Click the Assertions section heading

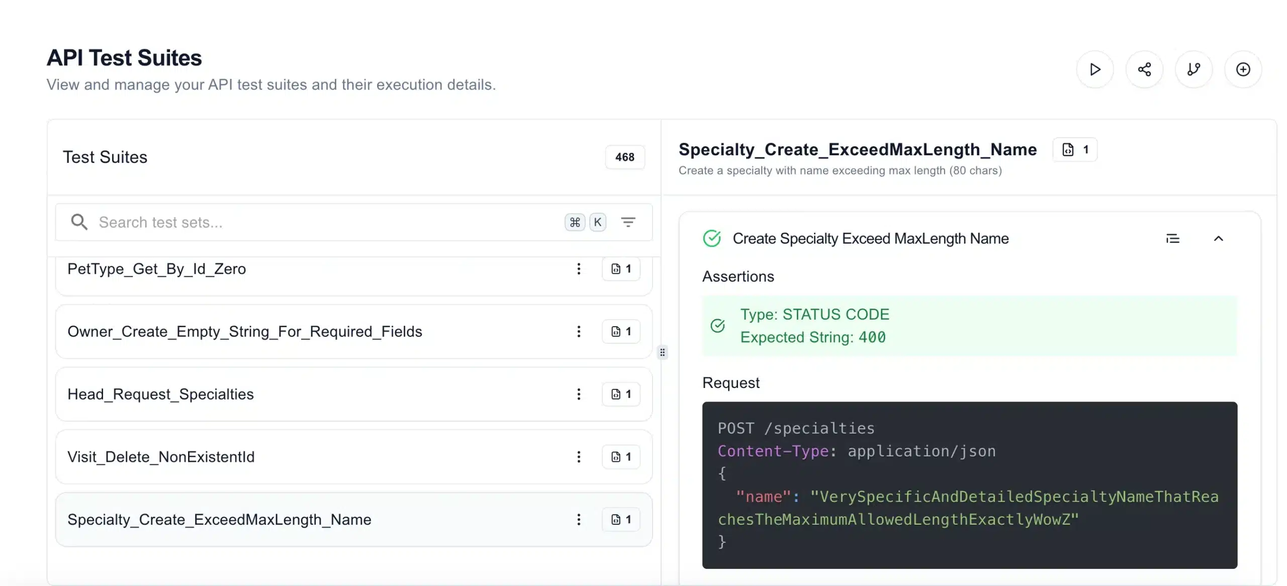click(x=738, y=276)
